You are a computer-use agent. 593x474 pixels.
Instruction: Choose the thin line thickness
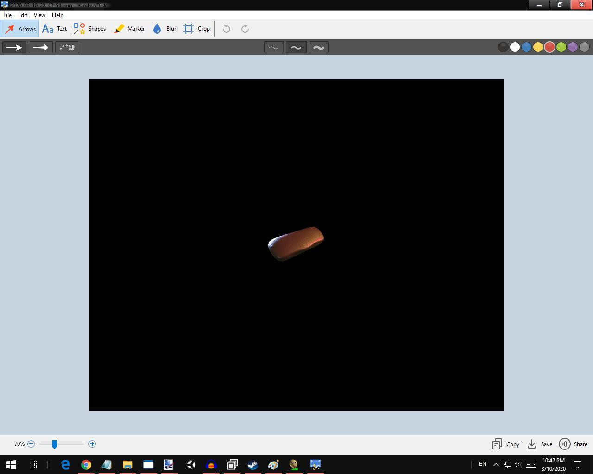[x=274, y=47]
